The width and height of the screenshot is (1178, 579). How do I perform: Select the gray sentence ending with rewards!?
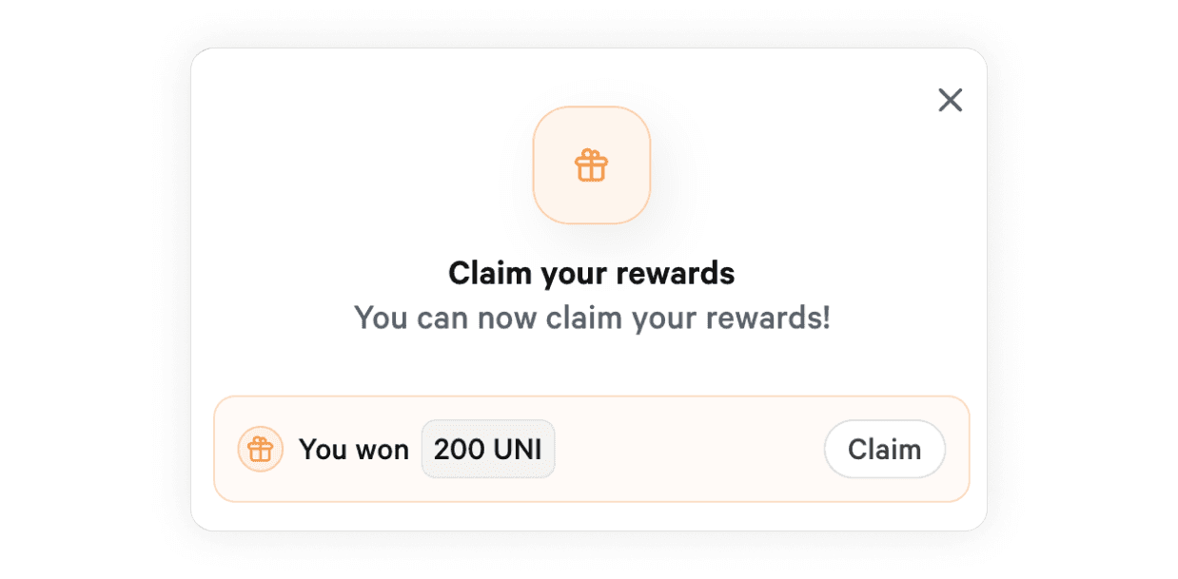pyautogui.click(x=591, y=318)
